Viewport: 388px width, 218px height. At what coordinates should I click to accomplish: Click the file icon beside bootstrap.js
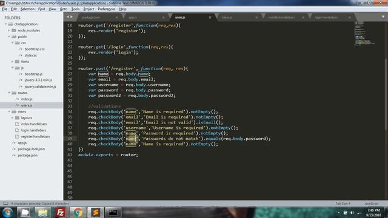click(x=21, y=74)
